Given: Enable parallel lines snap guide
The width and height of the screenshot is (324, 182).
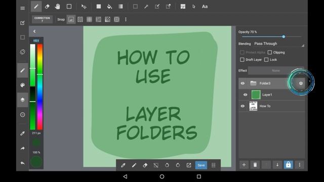Looking at the screenshot, I should click(x=80, y=19).
